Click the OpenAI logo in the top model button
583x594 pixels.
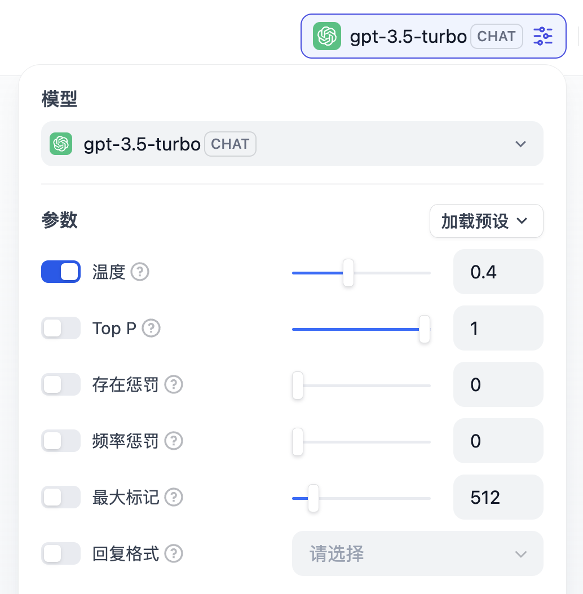(327, 36)
